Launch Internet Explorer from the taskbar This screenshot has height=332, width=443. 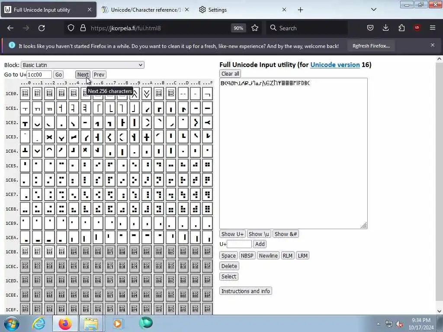pyautogui.click(x=38, y=323)
